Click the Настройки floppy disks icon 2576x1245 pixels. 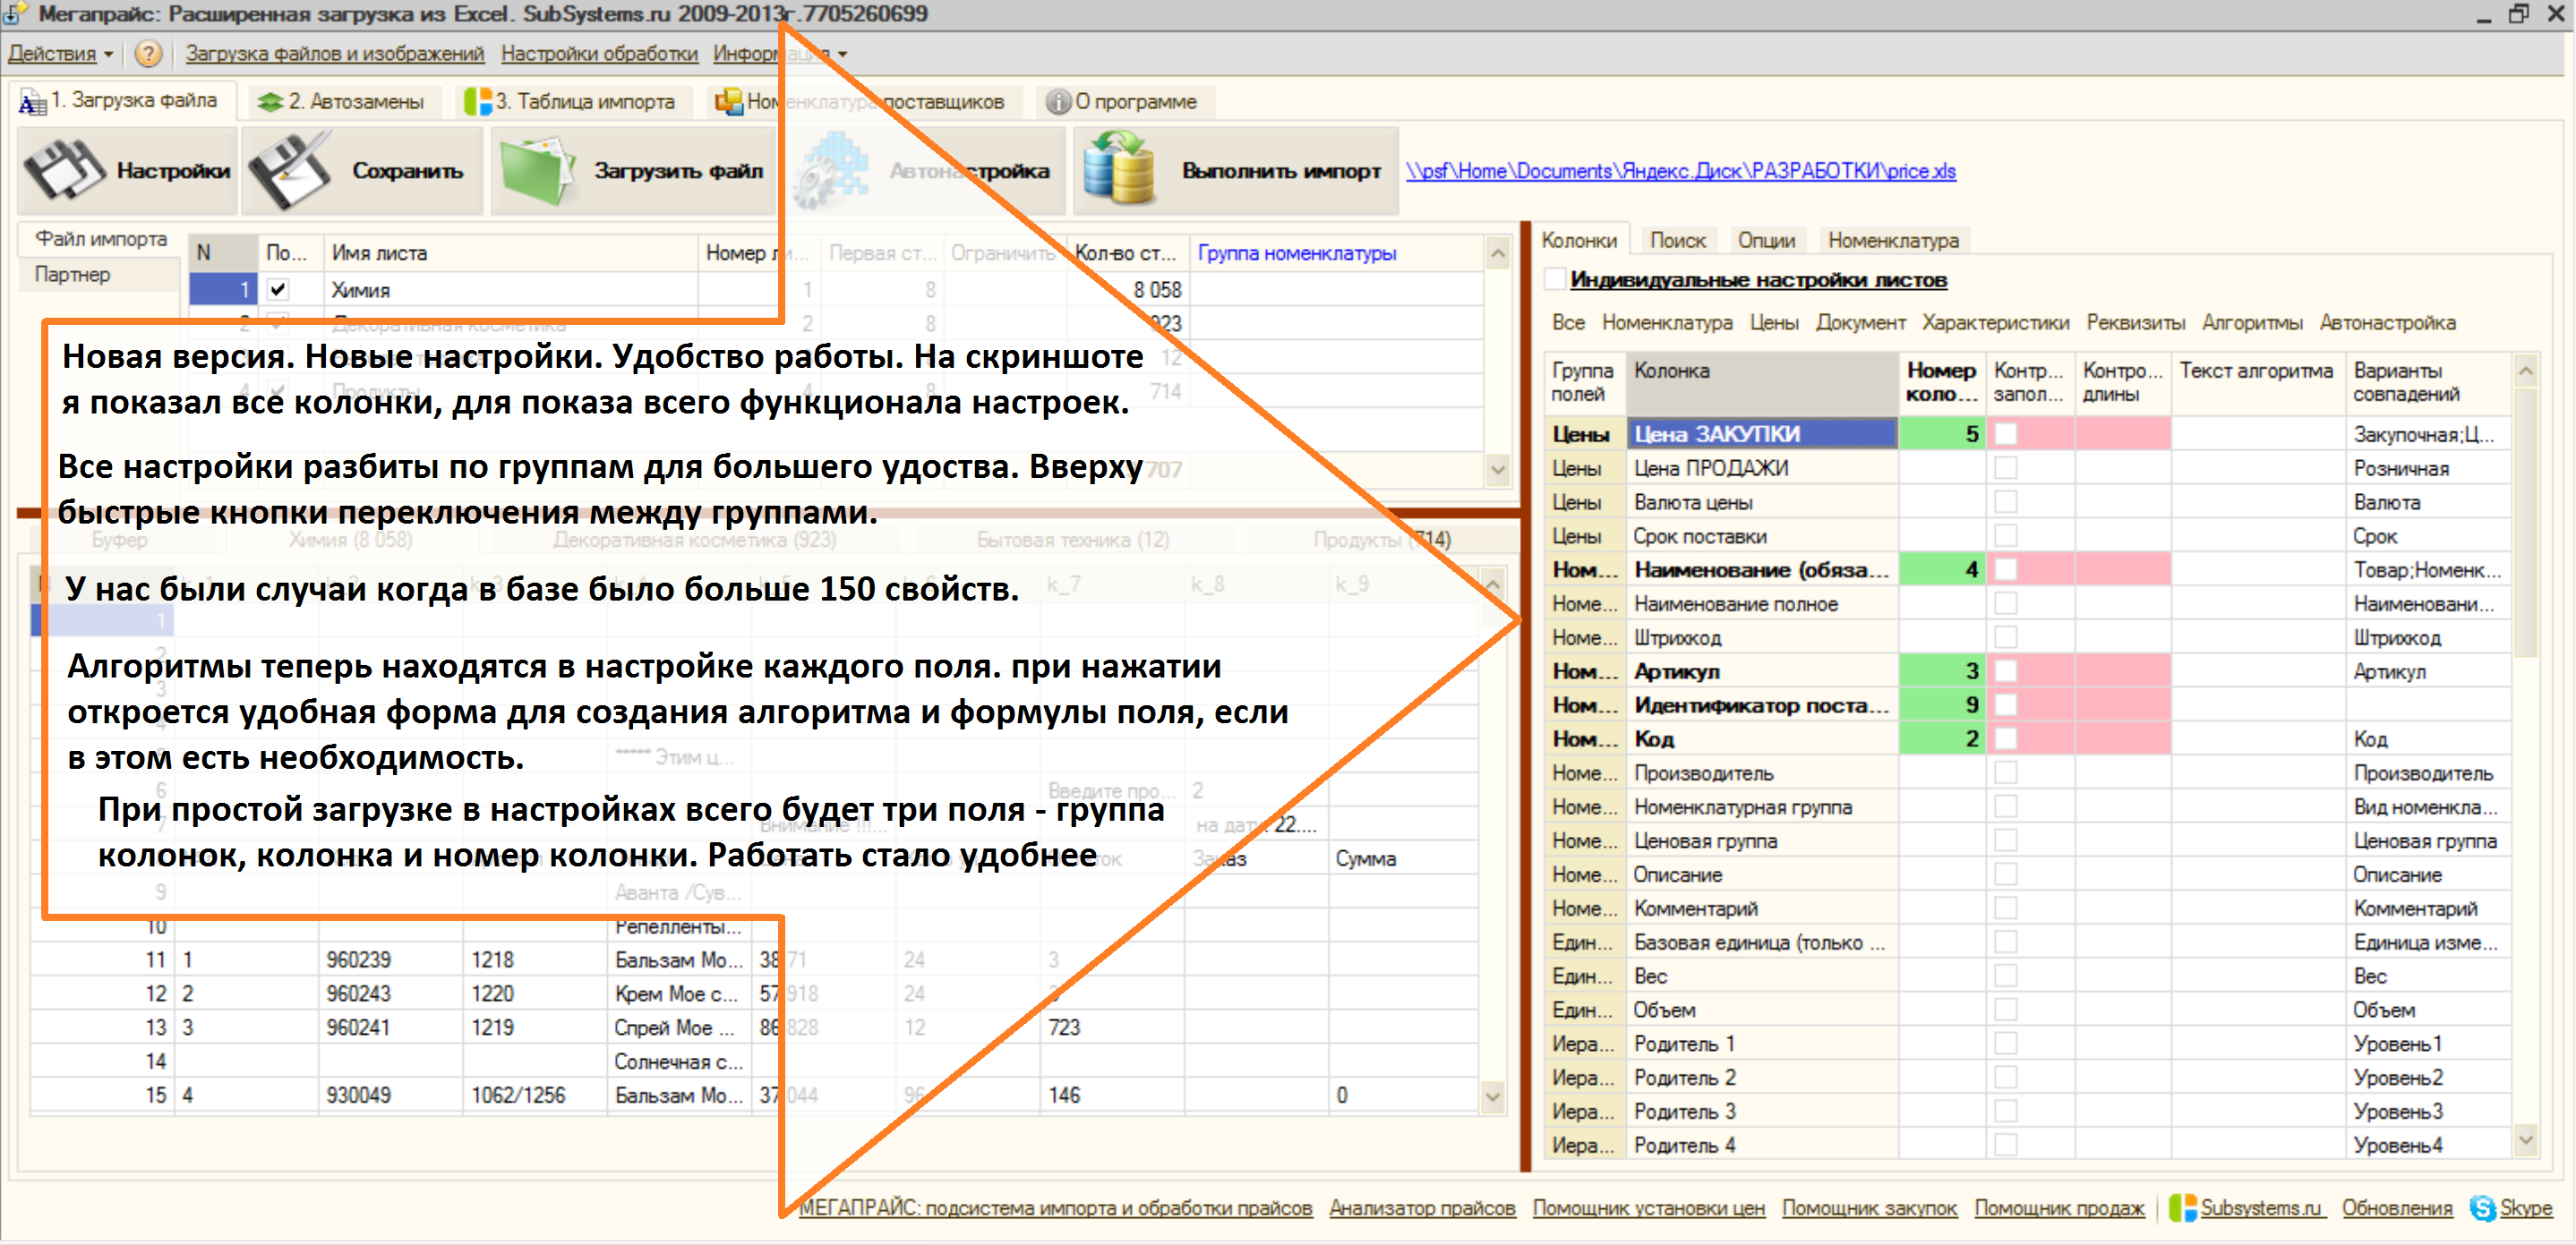pos(64,170)
